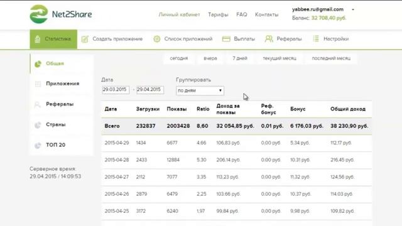Image resolution: width=402 pixels, height=226 pixels.
Task: Click the Net2Share logo
Action: pos(61,14)
